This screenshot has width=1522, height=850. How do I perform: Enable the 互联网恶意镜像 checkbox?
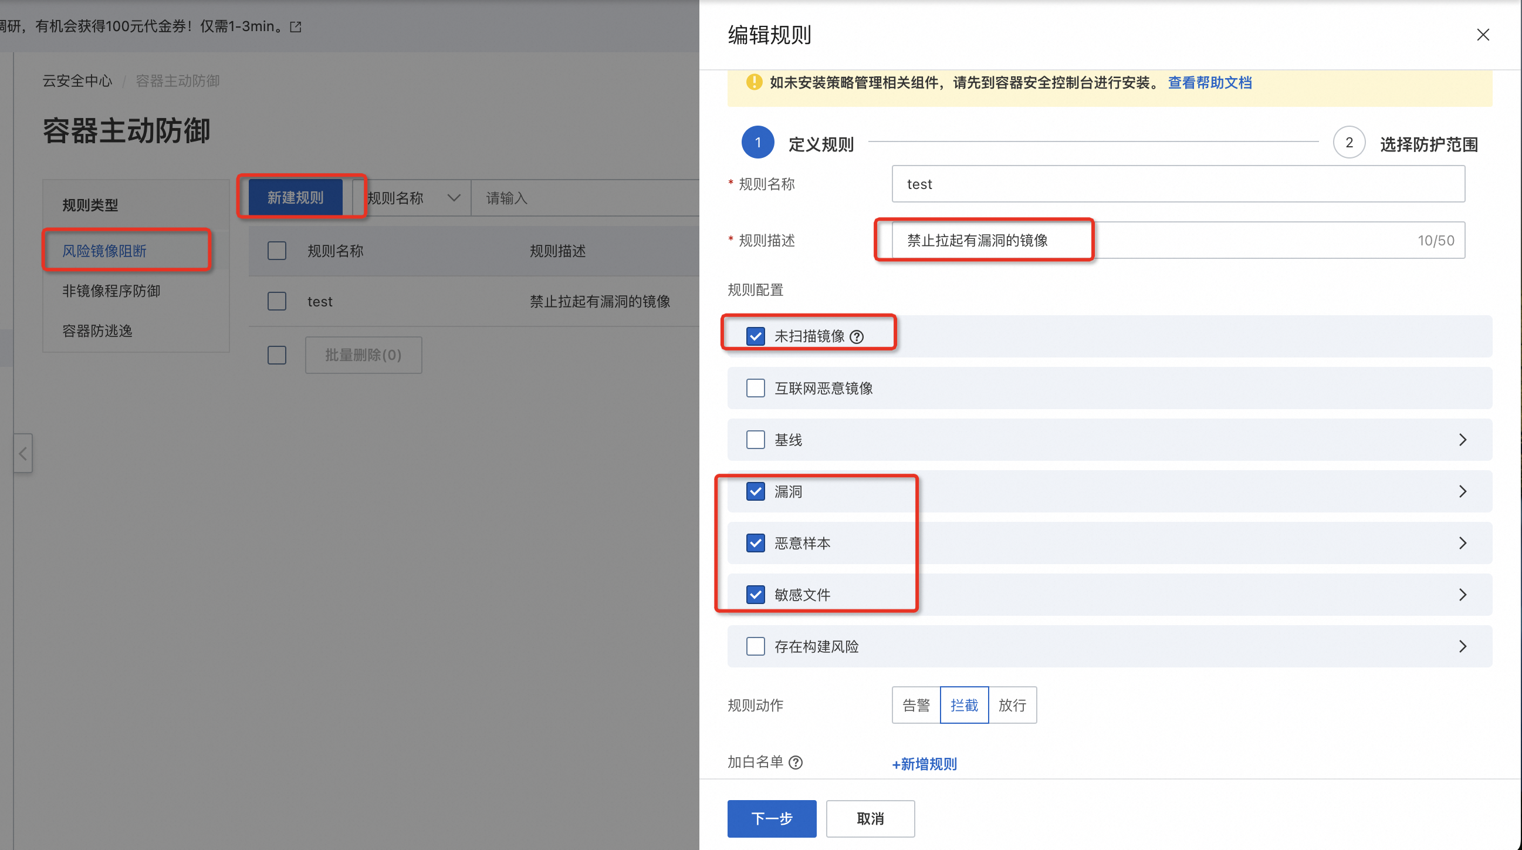(755, 389)
